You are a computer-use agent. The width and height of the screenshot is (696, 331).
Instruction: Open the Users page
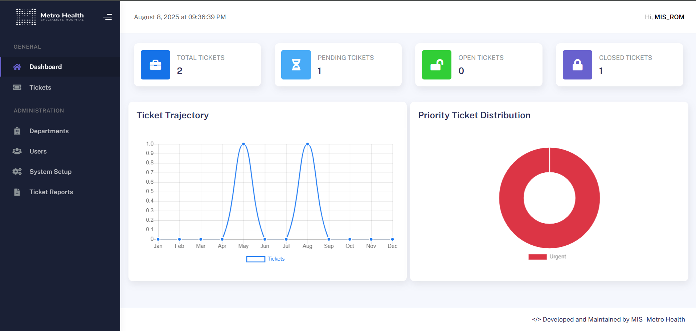[x=38, y=151]
